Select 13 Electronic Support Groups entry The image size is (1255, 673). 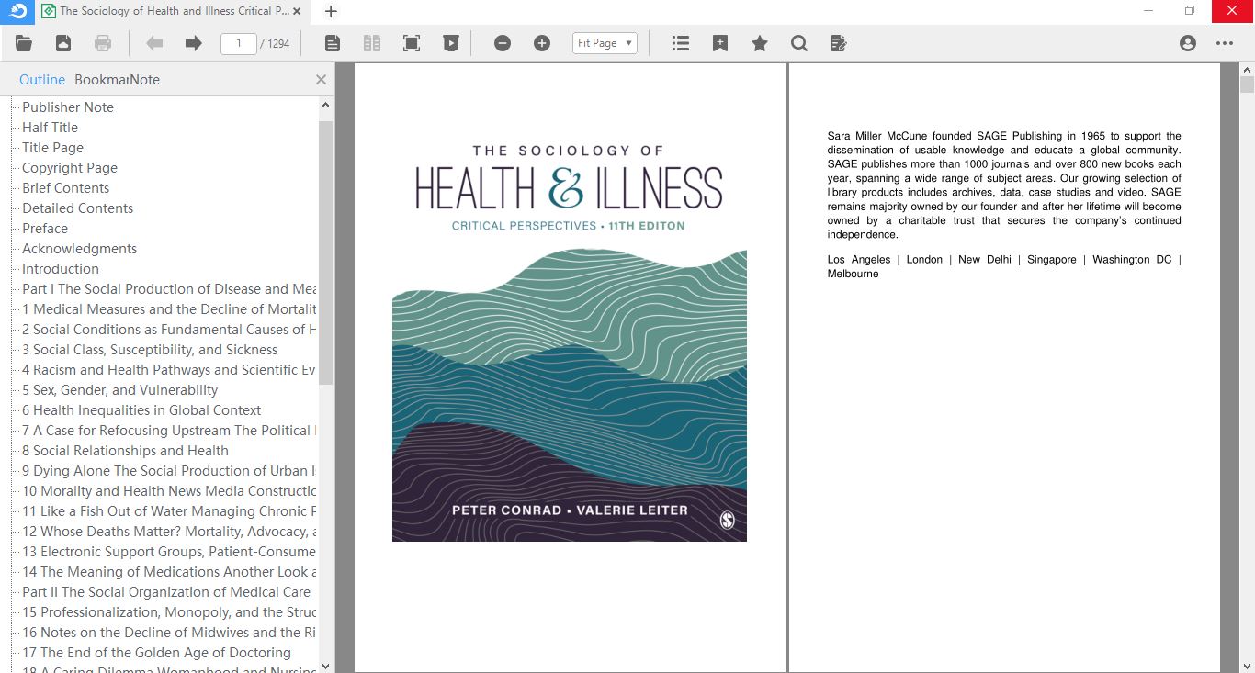point(169,552)
